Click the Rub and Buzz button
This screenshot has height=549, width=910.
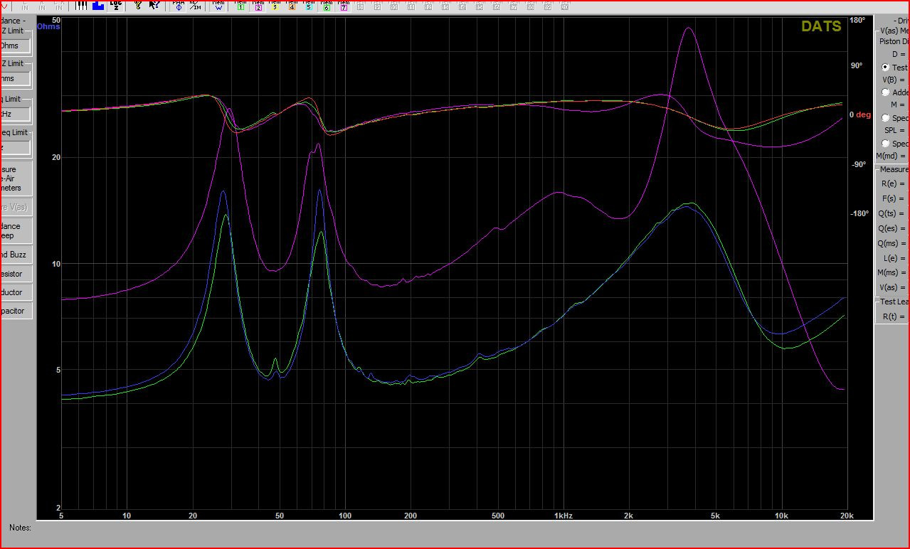14,255
